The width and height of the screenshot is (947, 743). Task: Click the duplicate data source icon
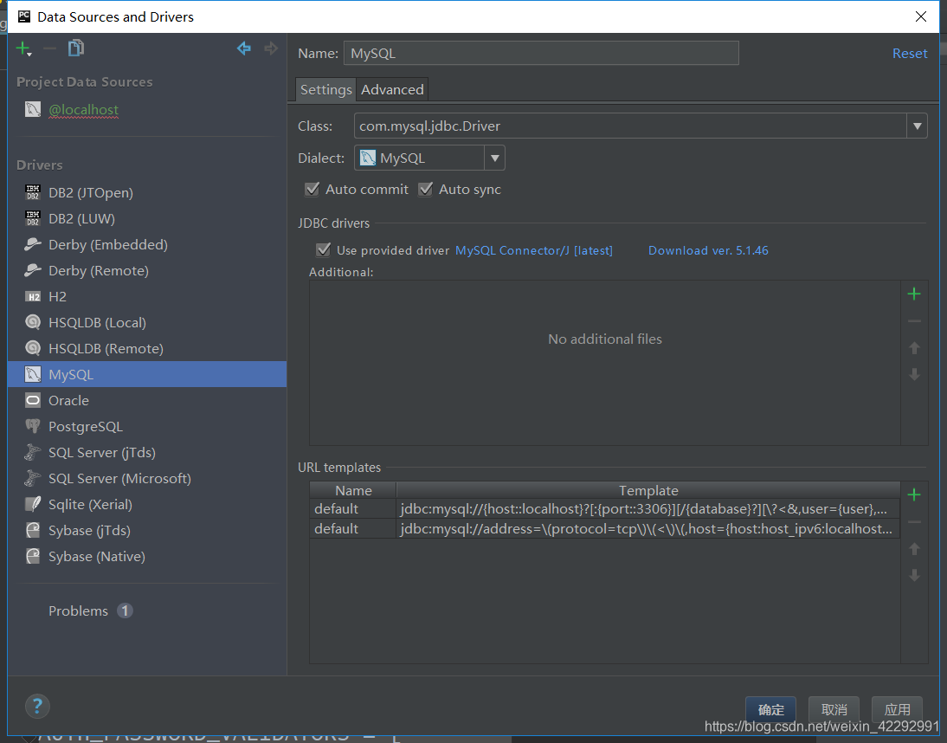[x=75, y=48]
